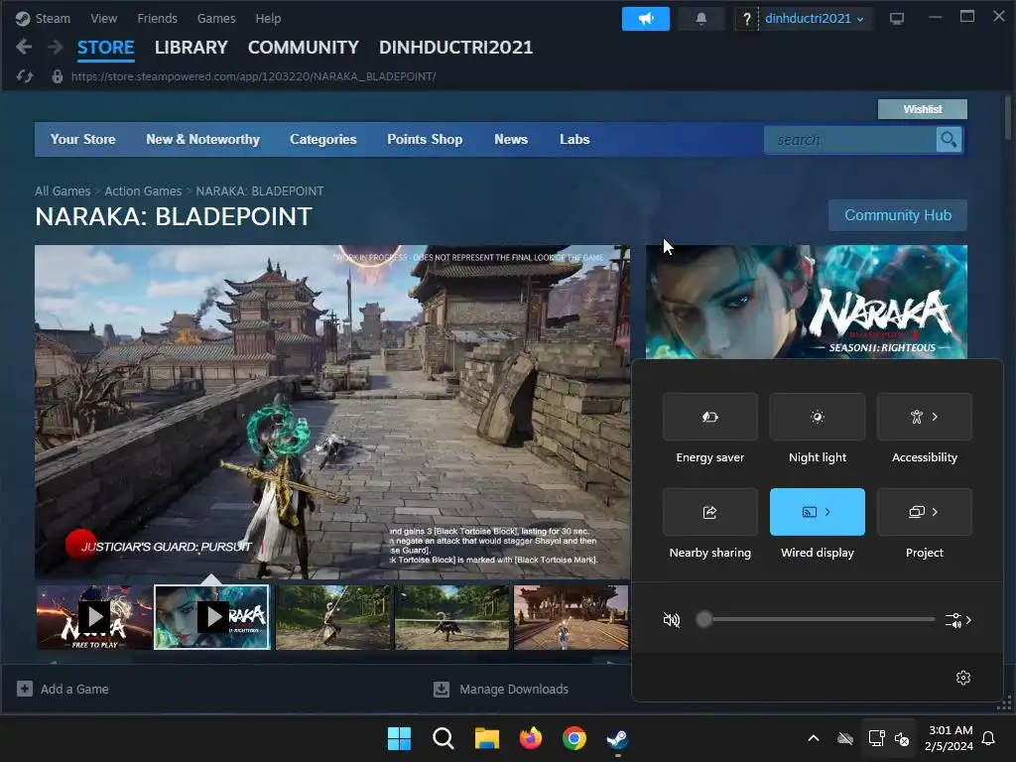
Task: Open Google Chrome from the taskbar
Action: [x=574, y=738]
